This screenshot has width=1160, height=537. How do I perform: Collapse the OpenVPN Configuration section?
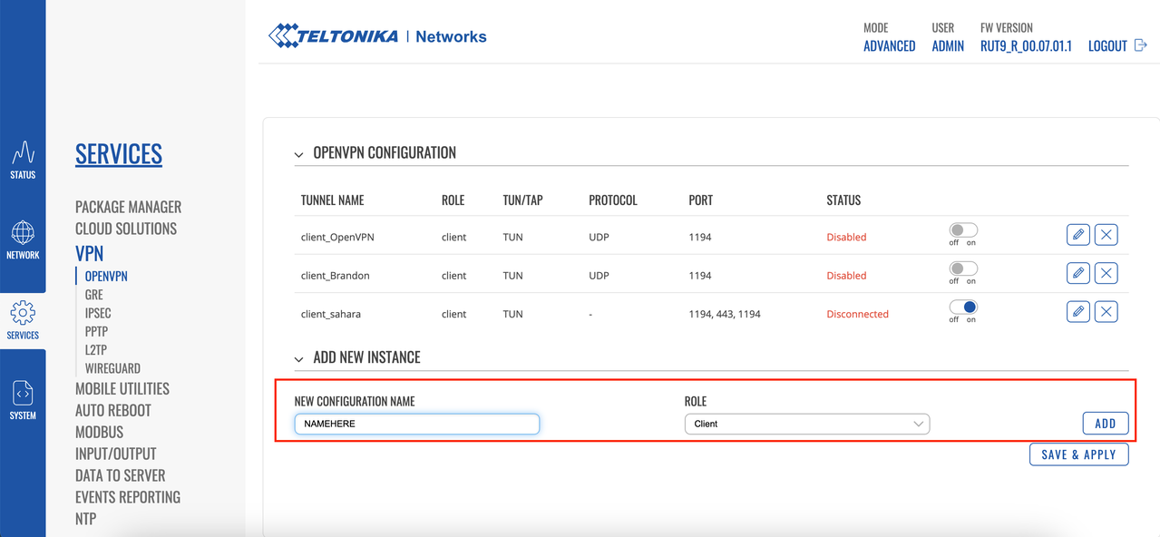coord(298,155)
